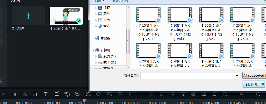The image size is (266, 104).
Task: Click the red timeline playhead marker
Action: (x=84, y=101)
